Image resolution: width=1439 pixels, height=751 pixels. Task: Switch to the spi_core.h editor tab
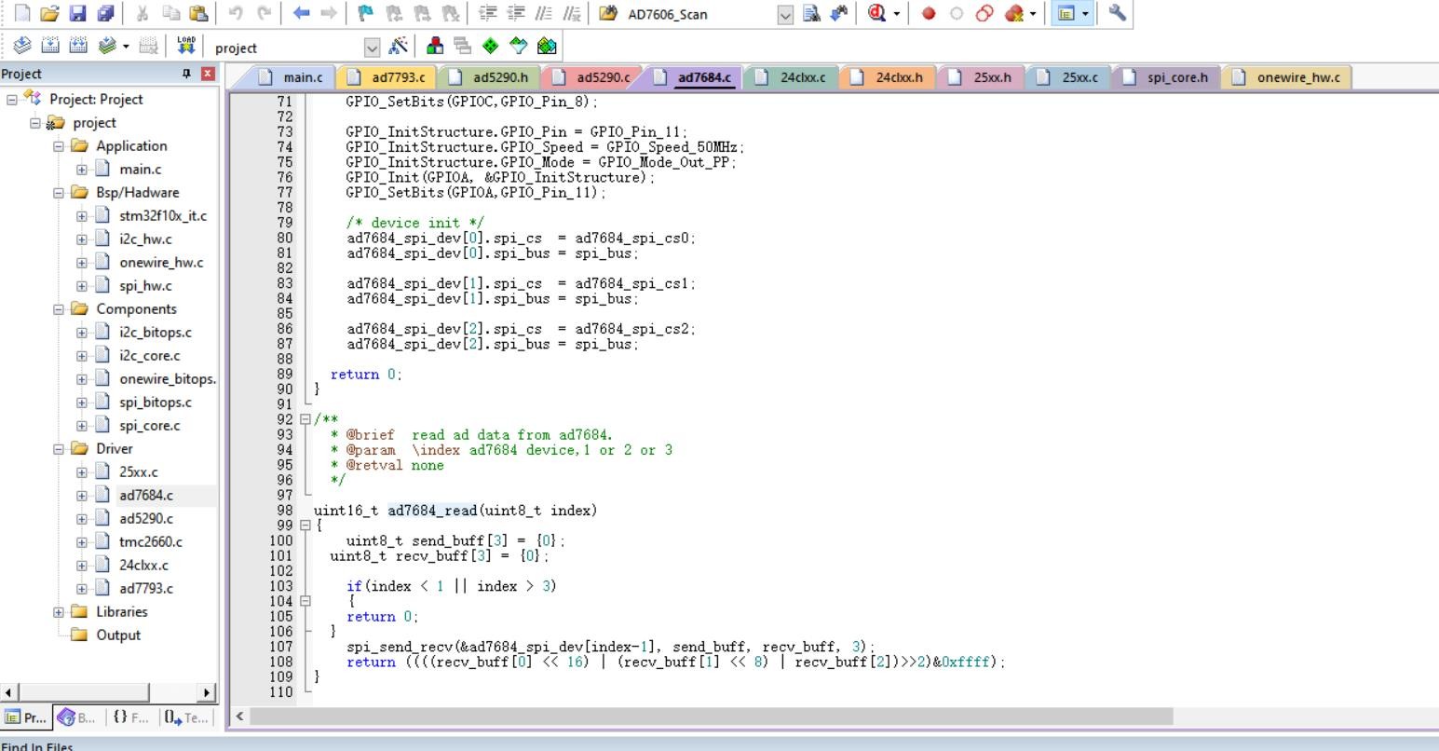click(1167, 77)
